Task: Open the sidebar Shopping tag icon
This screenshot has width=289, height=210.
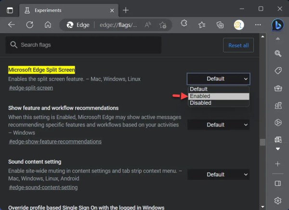Action: [x=278, y=71]
